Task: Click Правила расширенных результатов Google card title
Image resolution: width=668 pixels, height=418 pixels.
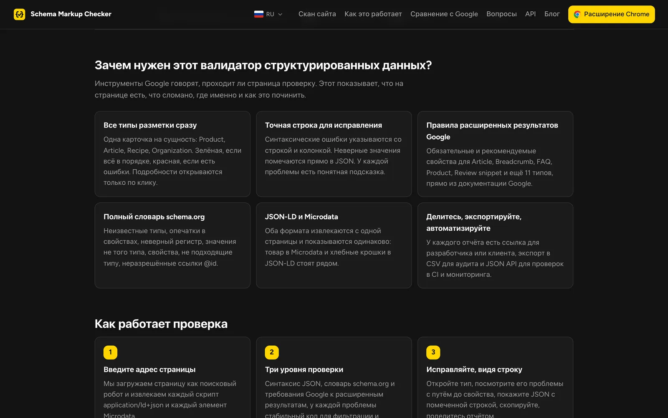Action: tap(492, 131)
